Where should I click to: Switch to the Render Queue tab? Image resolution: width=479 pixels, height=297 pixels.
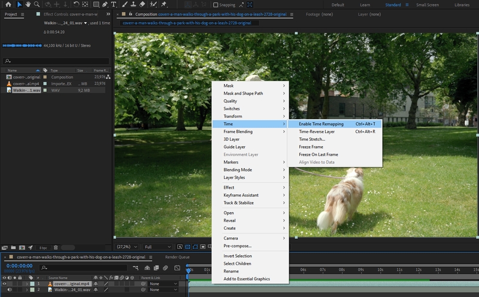177,257
